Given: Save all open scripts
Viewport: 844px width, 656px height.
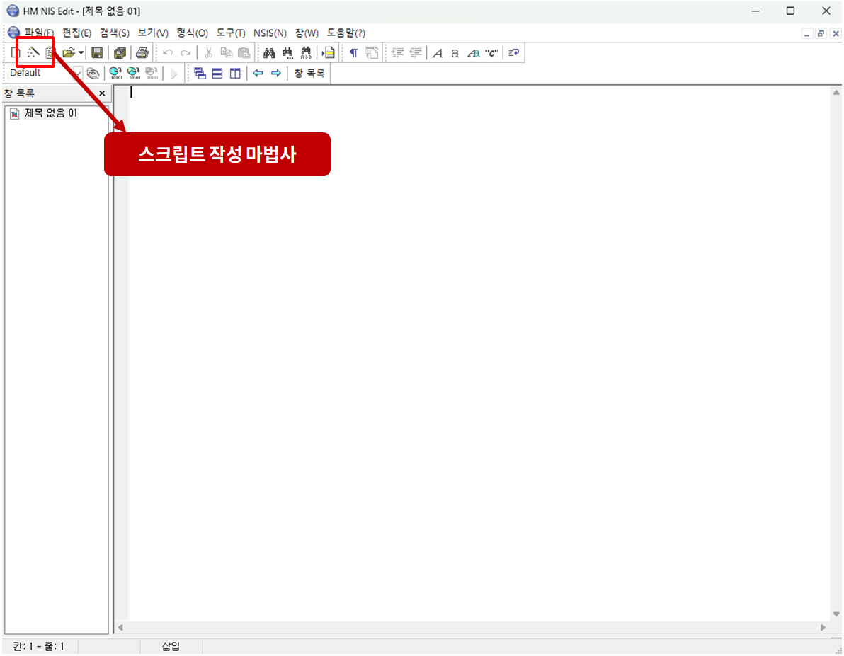Looking at the screenshot, I should pyautogui.click(x=120, y=53).
